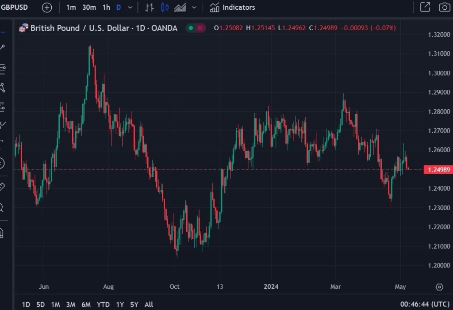The image size is (453, 310).
Task: Select the zoom in magnifier tool
Action: (2, 207)
